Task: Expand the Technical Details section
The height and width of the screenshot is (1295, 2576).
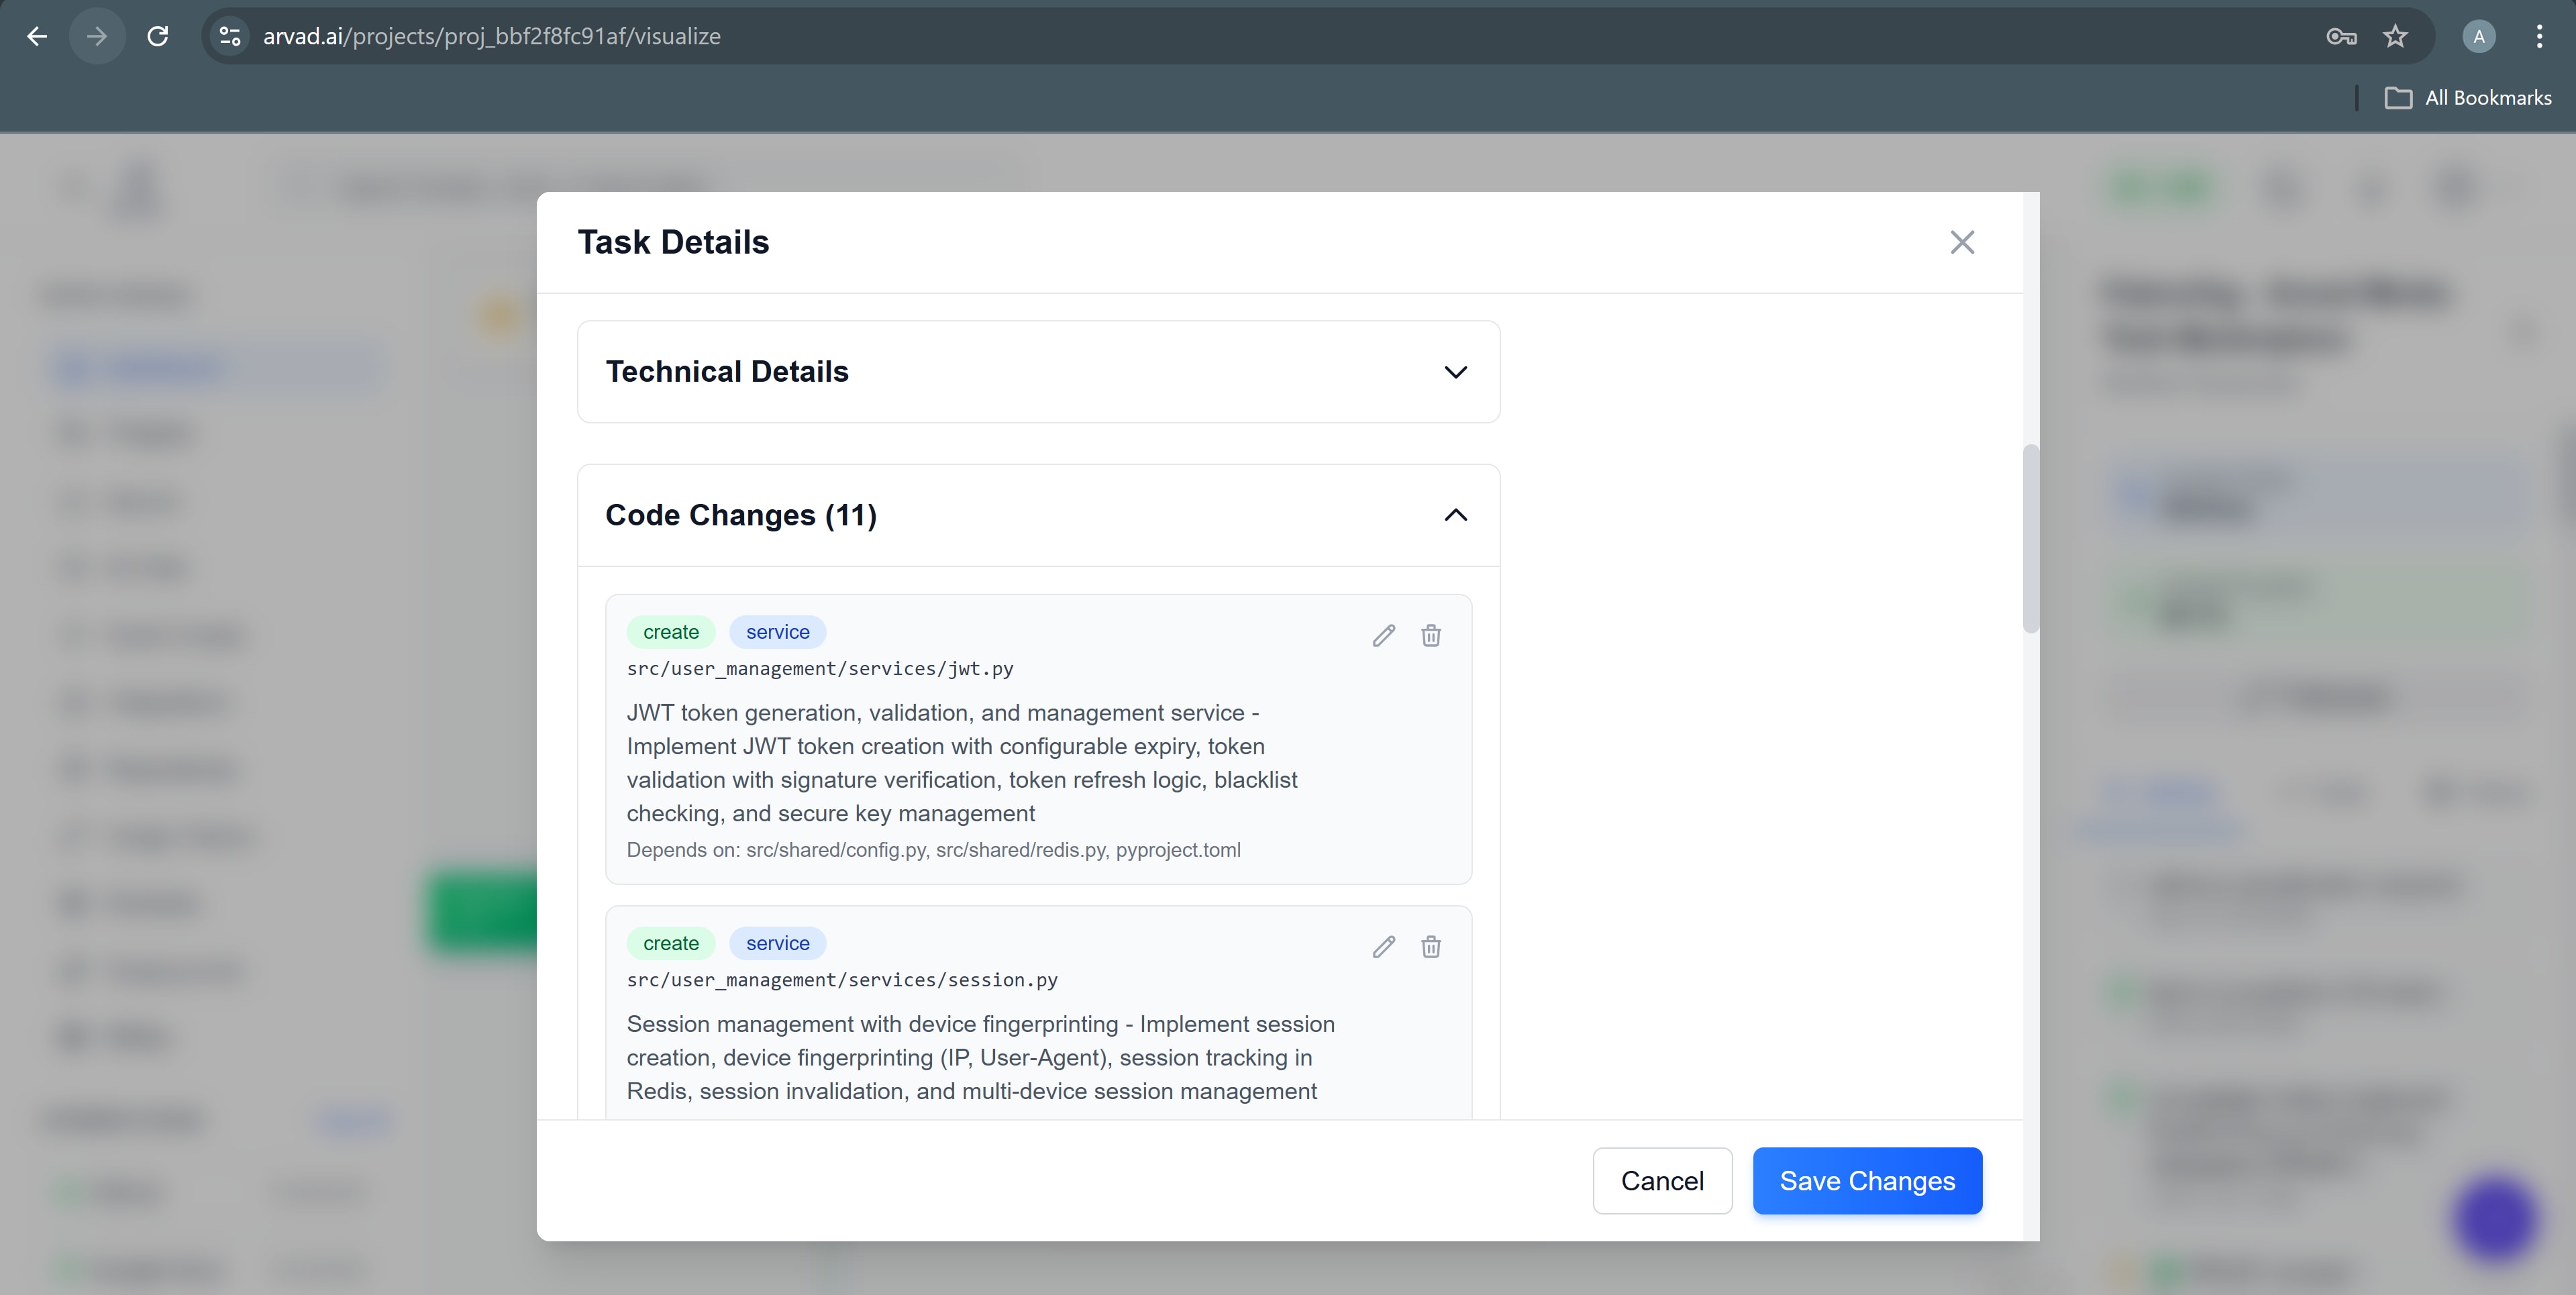Action: pos(1455,372)
